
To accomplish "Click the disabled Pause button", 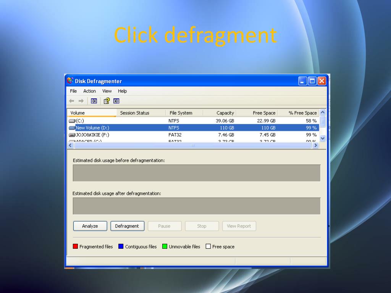I will click(164, 226).
